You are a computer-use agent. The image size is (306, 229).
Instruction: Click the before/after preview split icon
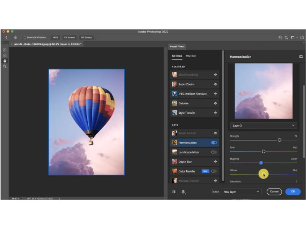174,192
